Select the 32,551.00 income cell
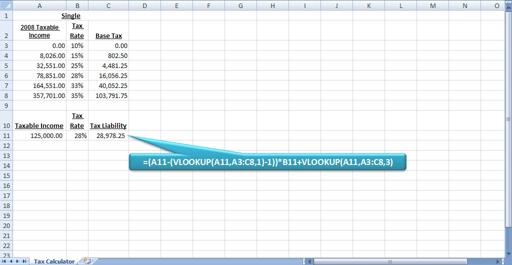 pos(39,65)
